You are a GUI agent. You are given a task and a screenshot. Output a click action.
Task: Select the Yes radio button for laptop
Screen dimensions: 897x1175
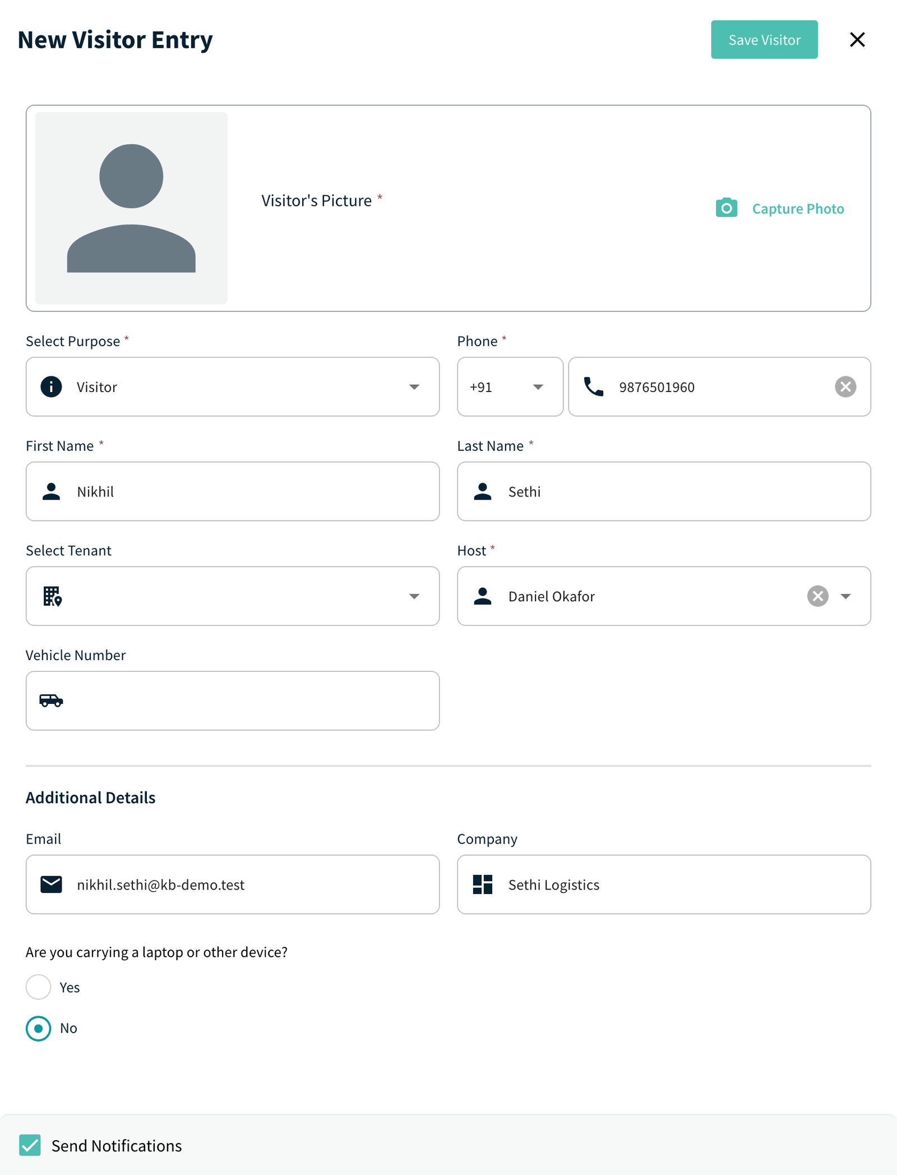39,987
